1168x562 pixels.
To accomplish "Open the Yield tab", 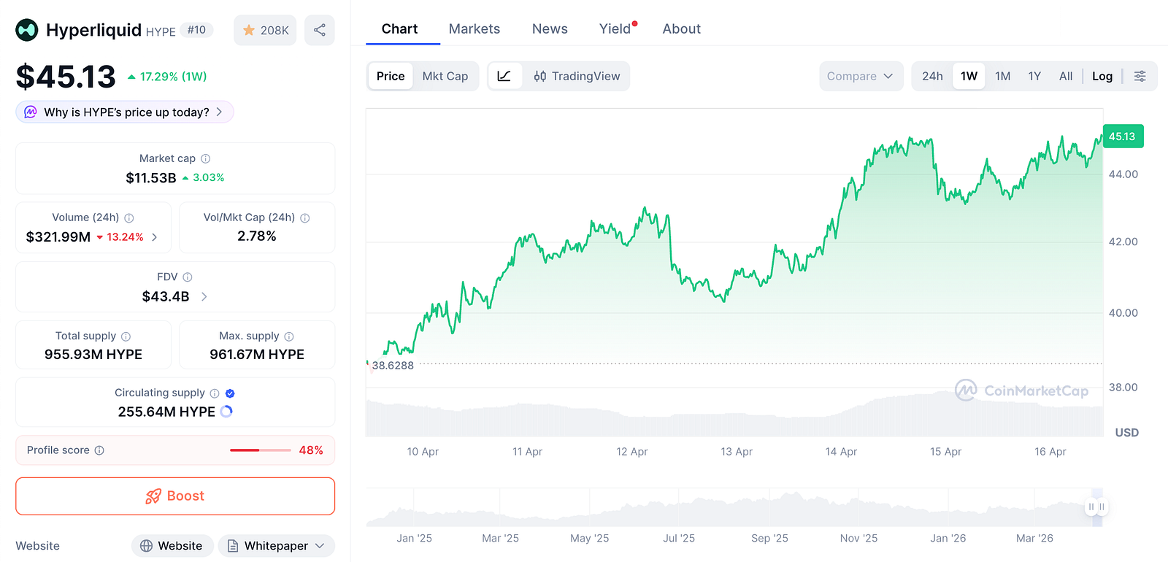I will point(615,29).
